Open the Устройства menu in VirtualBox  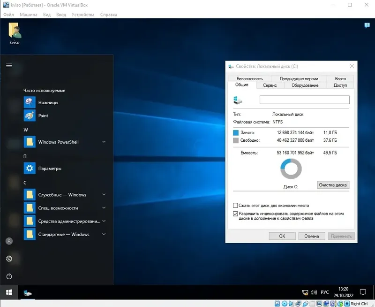point(83,14)
